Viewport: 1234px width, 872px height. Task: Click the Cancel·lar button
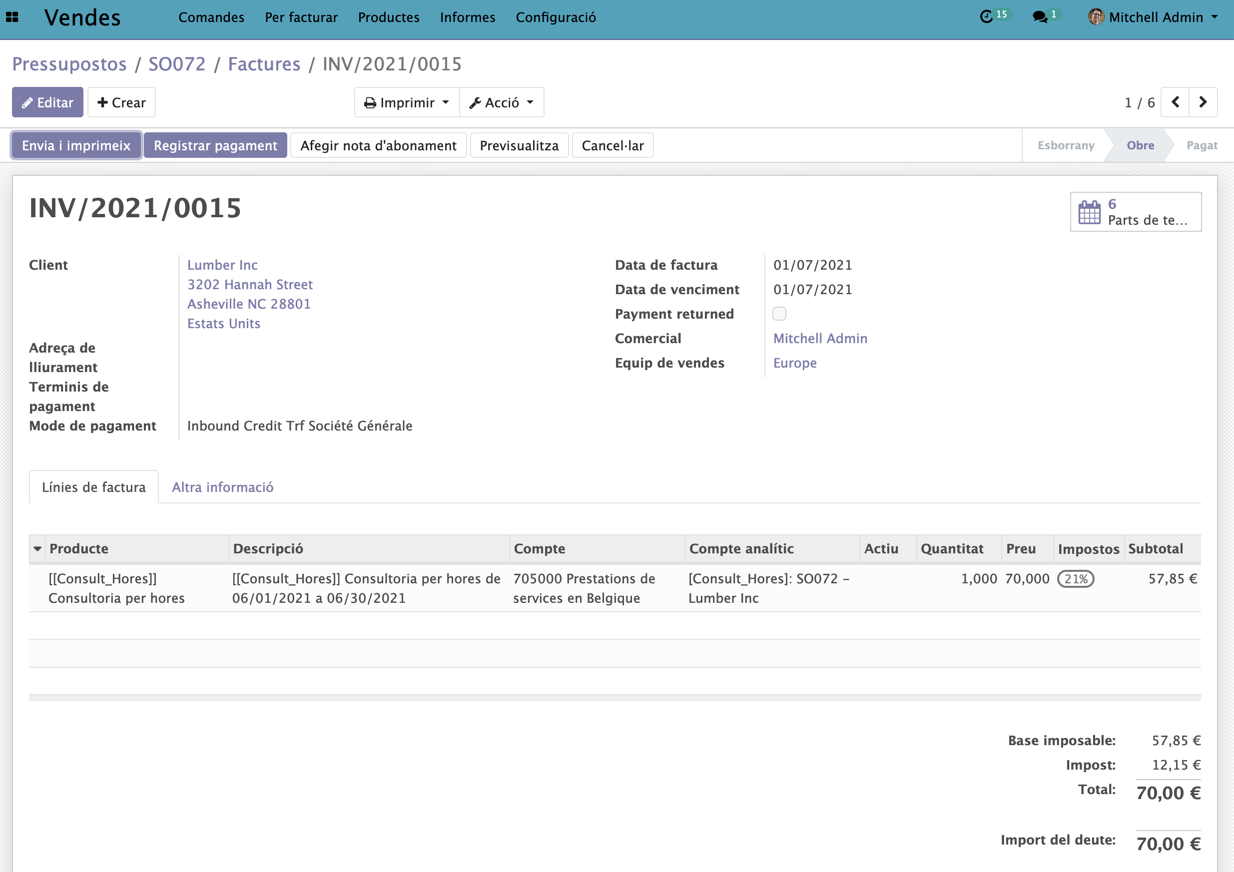(613, 146)
